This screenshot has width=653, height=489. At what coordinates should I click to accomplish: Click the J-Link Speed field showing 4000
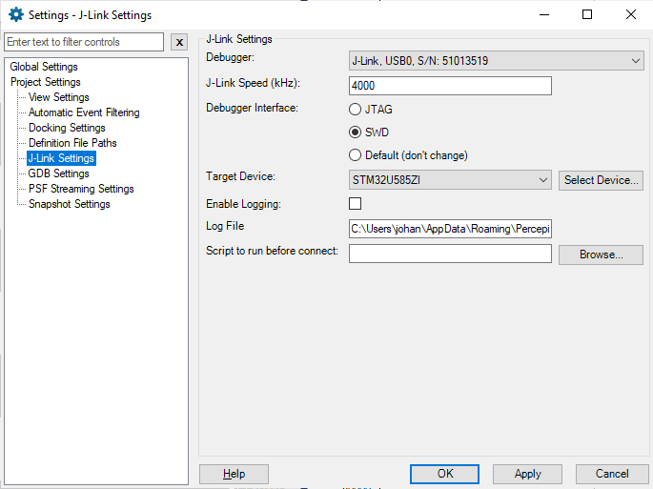pos(450,86)
